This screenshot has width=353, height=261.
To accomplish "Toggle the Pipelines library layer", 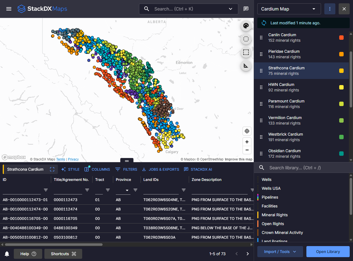I will point(270,197).
